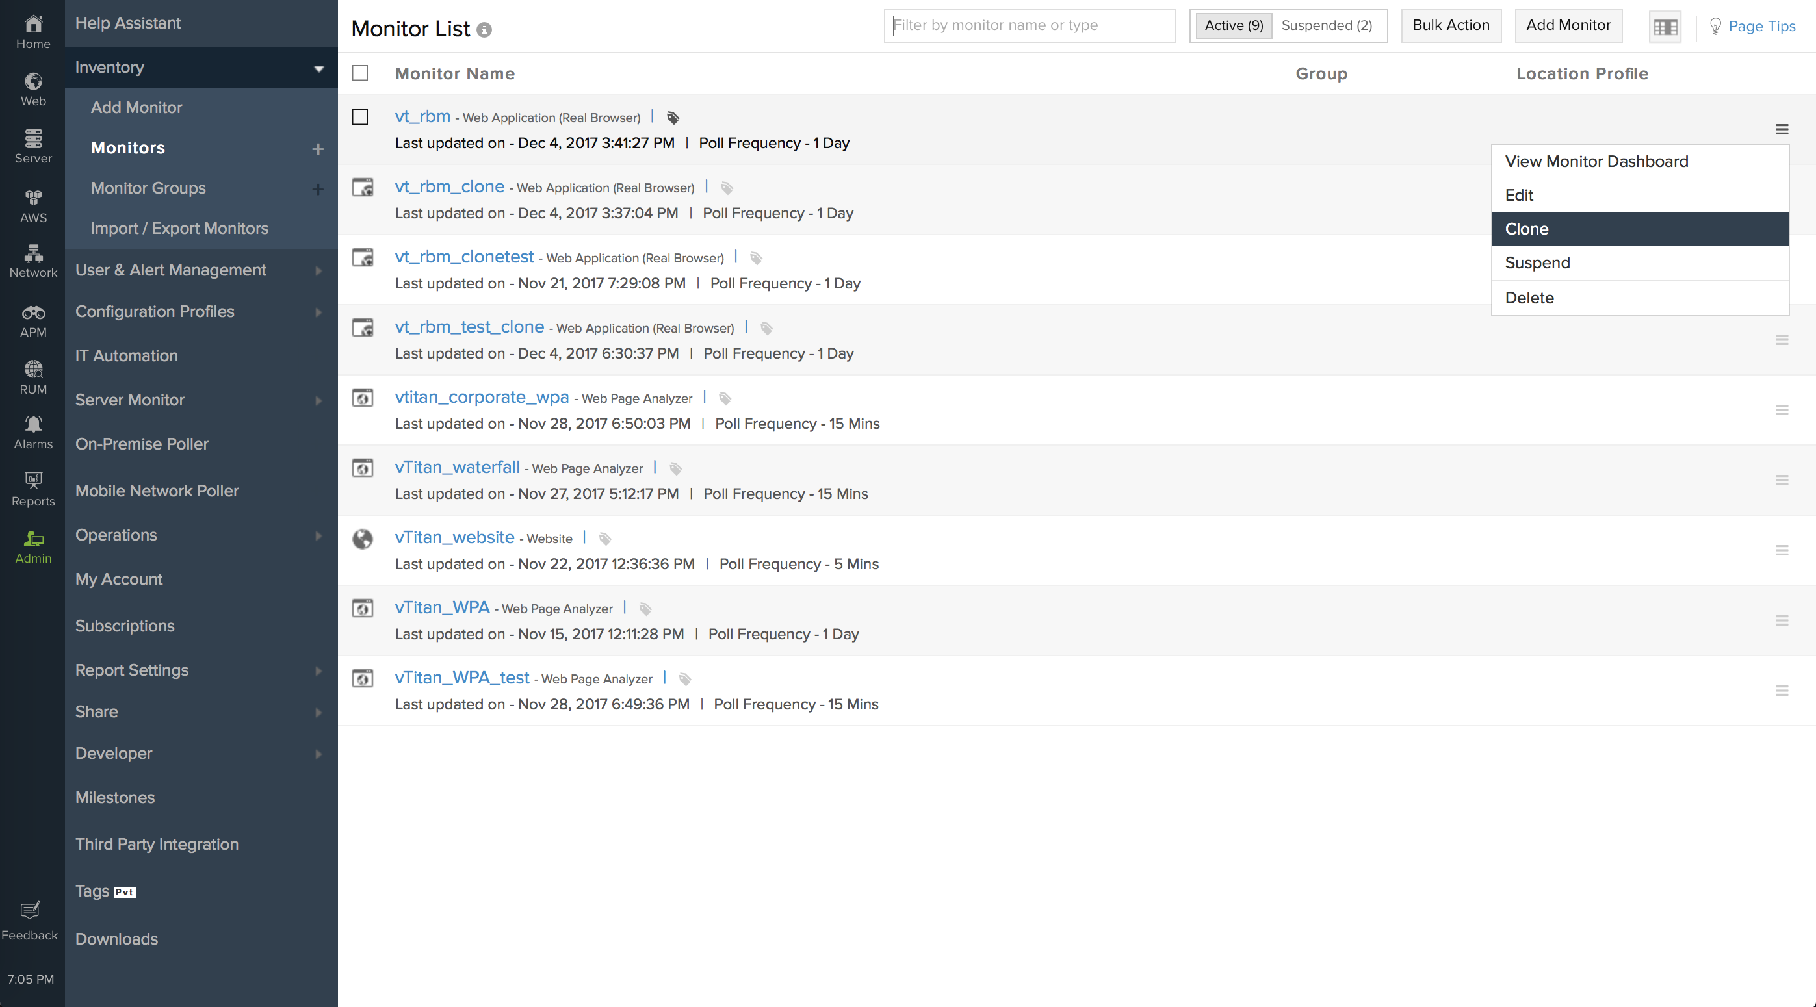Toggle the select-all monitors checkbox

[360, 73]
